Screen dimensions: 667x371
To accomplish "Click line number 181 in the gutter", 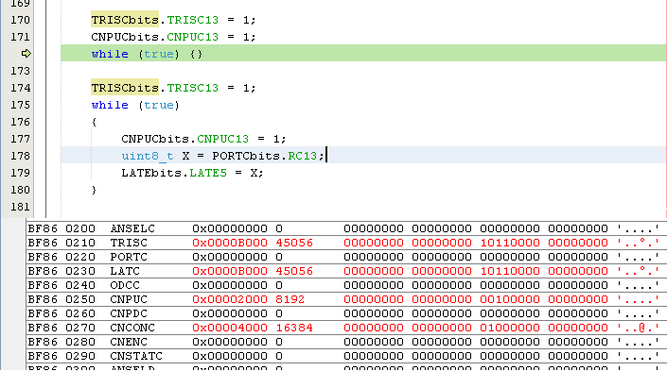I will click(21, 207).
